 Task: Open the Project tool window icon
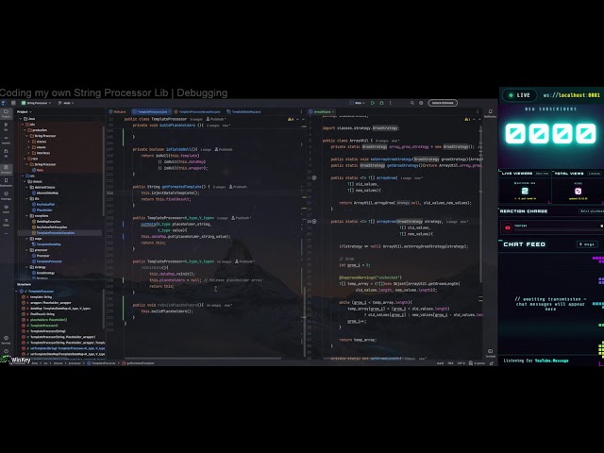click(6, 113)
